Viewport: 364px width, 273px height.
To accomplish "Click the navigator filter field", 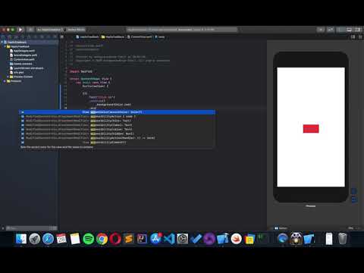I will (32, 228).
